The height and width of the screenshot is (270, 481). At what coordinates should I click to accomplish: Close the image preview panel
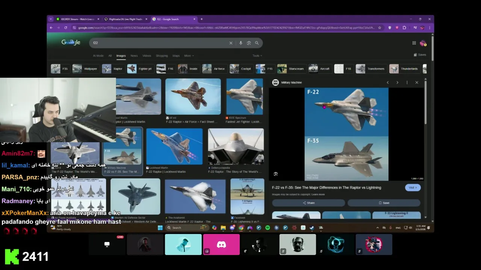point(416,82)
